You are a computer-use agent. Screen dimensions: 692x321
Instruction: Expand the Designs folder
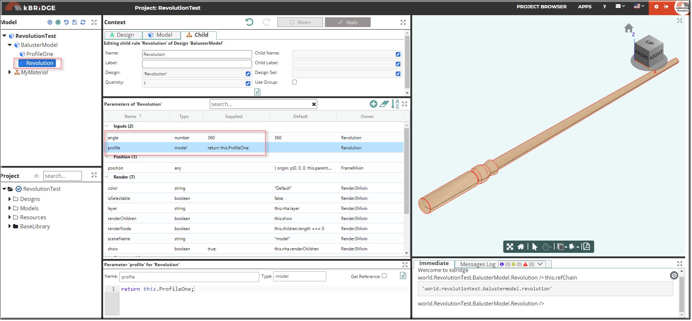(10, 199)
